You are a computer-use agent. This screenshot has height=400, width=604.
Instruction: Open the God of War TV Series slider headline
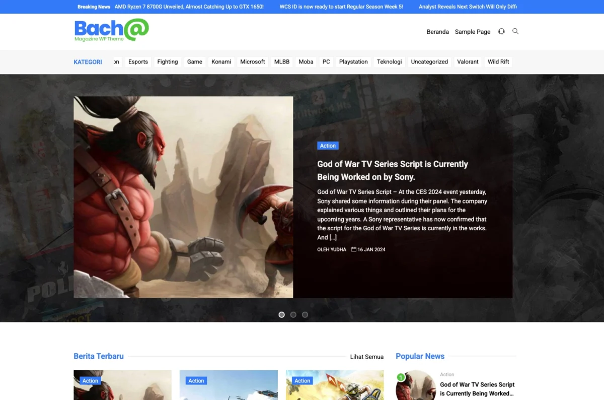[x=393, y=170]
